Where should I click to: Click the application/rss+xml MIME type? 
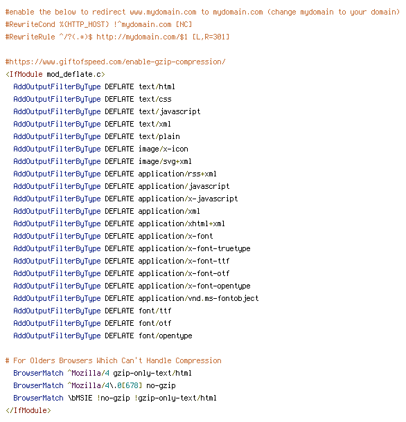click(177, 174)
